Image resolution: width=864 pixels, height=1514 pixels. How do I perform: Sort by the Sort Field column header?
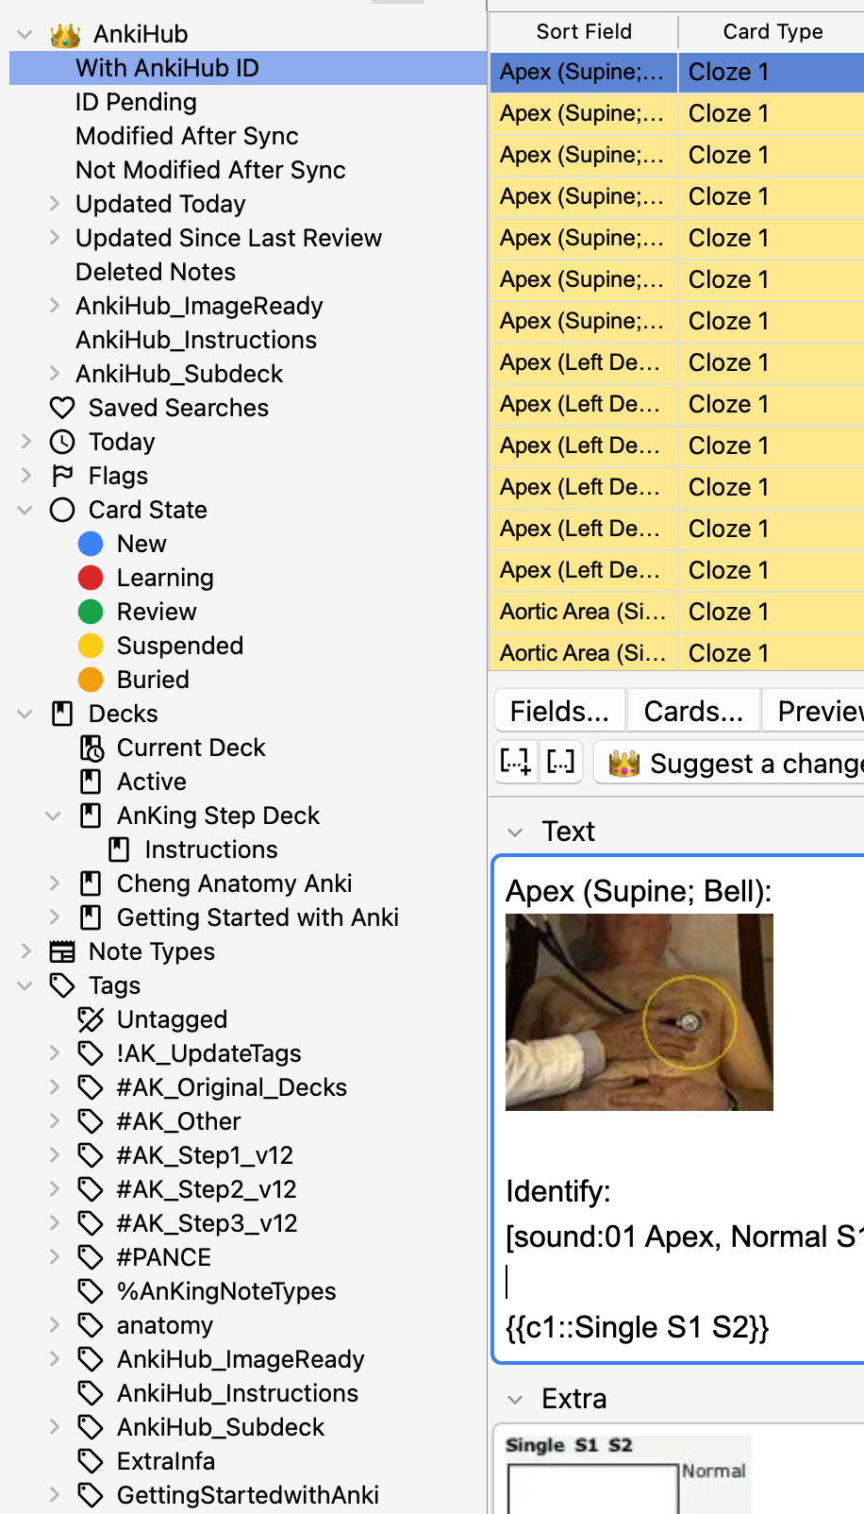583,31
